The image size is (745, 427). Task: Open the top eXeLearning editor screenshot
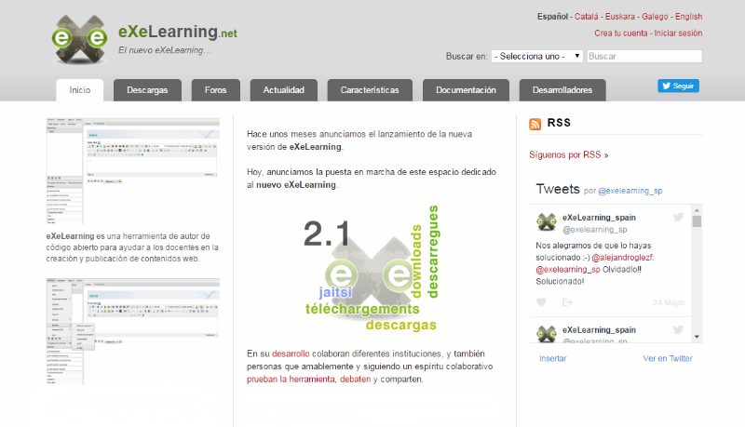pyautogui.click(x=132, y=171)
